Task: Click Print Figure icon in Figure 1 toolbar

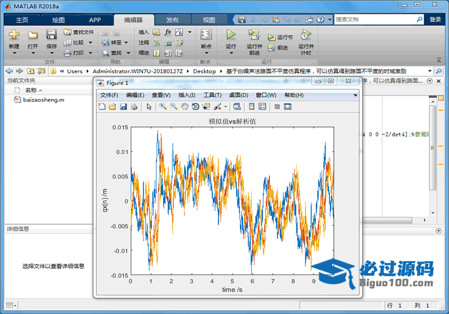Action: tap(134, 107)
